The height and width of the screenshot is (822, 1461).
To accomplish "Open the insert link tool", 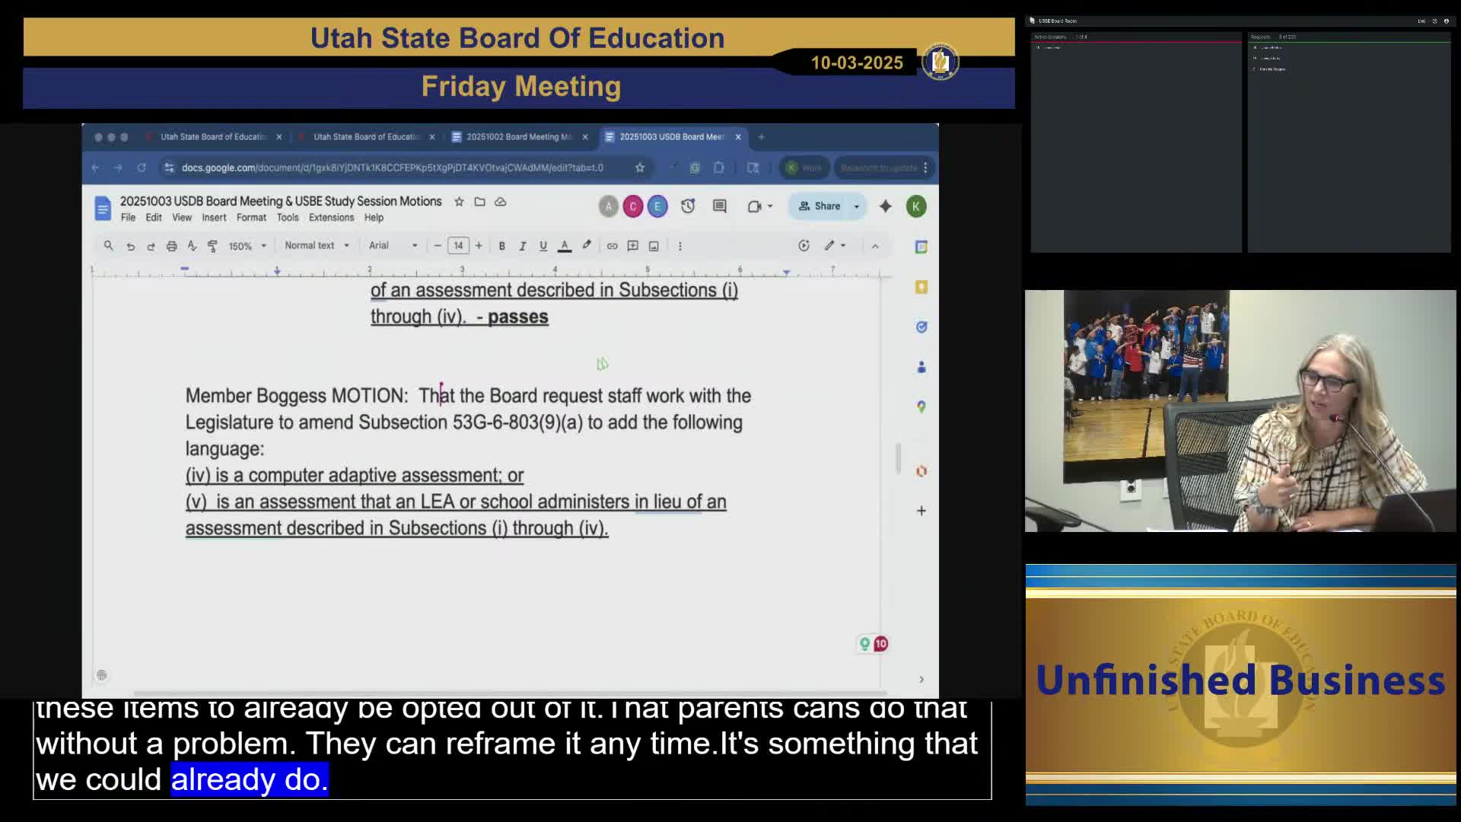I will (x=612, y=245).
